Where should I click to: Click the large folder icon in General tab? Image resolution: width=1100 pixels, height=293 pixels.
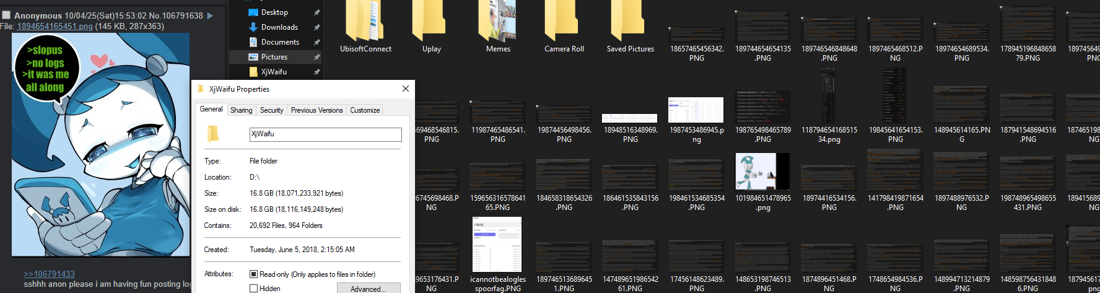(213, 134)
